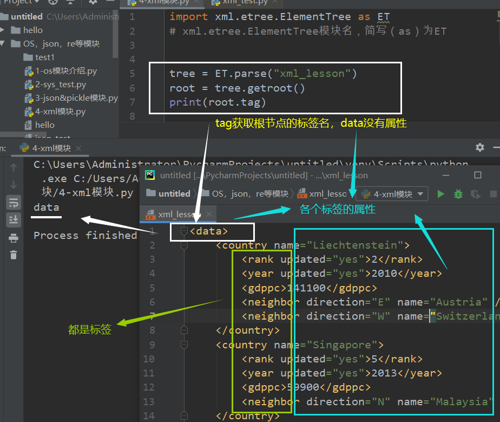The width and height of the screenshot is (500, 422).
Task: Click the collapse all icon in Project panel
Action: pyautogui.click(x=70, y=2)
